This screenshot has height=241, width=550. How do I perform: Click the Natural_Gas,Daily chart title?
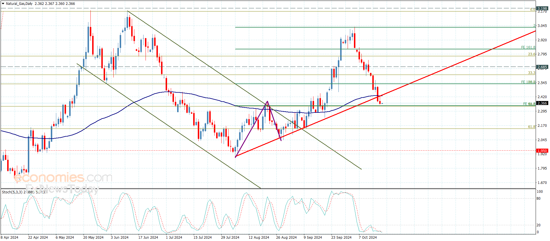click(x=19, y=4)
